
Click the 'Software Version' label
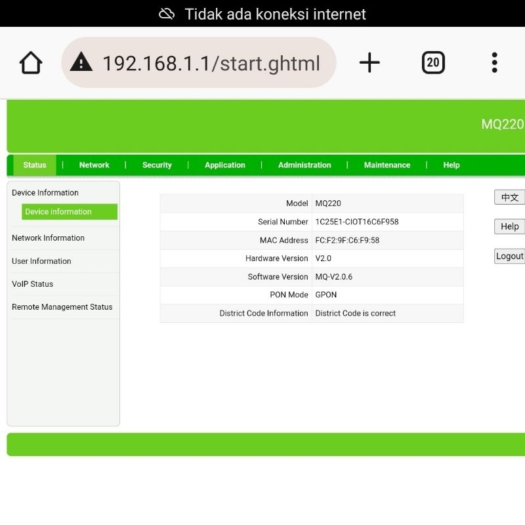tap(278, 276)
